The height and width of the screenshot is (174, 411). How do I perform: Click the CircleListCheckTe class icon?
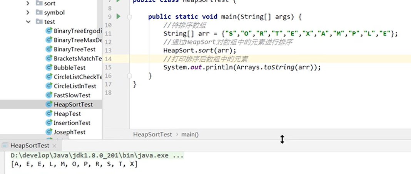(49, 77)
